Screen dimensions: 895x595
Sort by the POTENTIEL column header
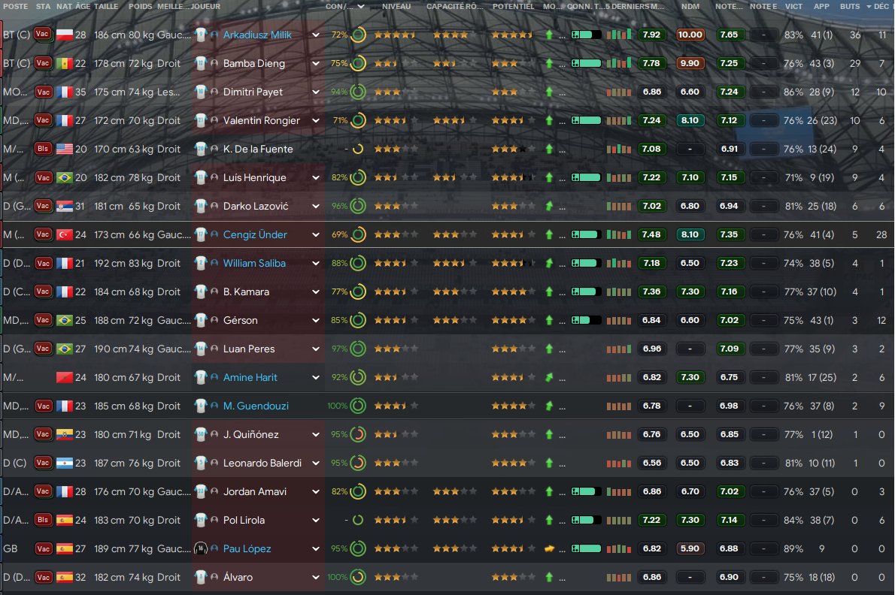pos(513,6)
